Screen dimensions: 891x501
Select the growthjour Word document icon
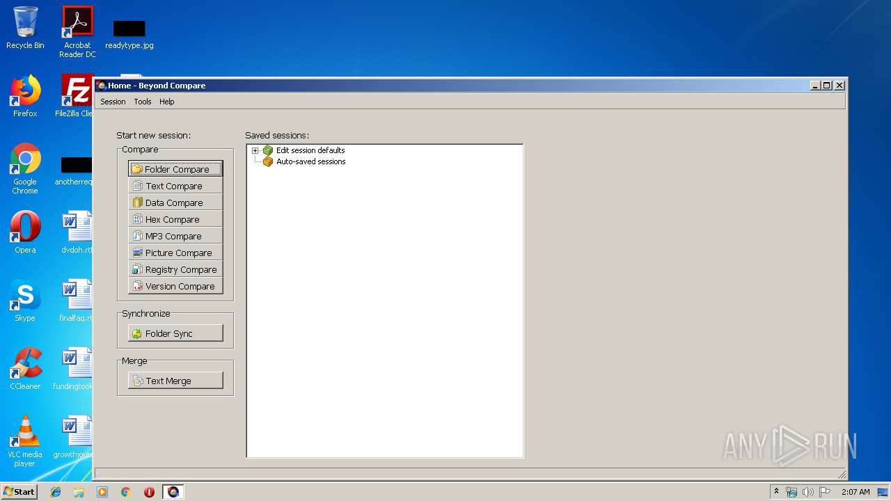tap(77, 430)
